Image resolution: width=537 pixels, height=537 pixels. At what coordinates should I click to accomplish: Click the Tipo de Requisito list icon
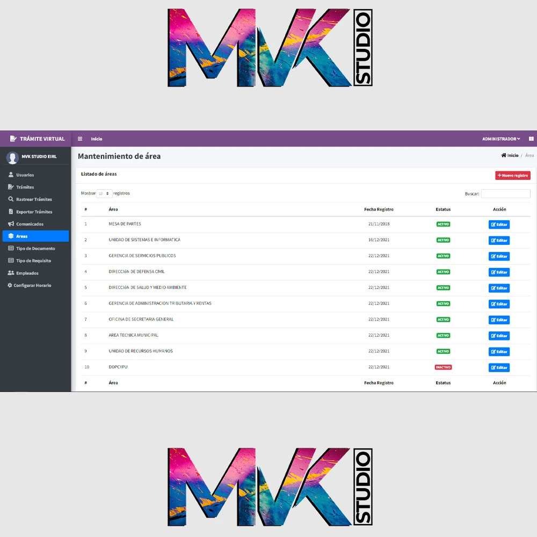pos(11,260)
